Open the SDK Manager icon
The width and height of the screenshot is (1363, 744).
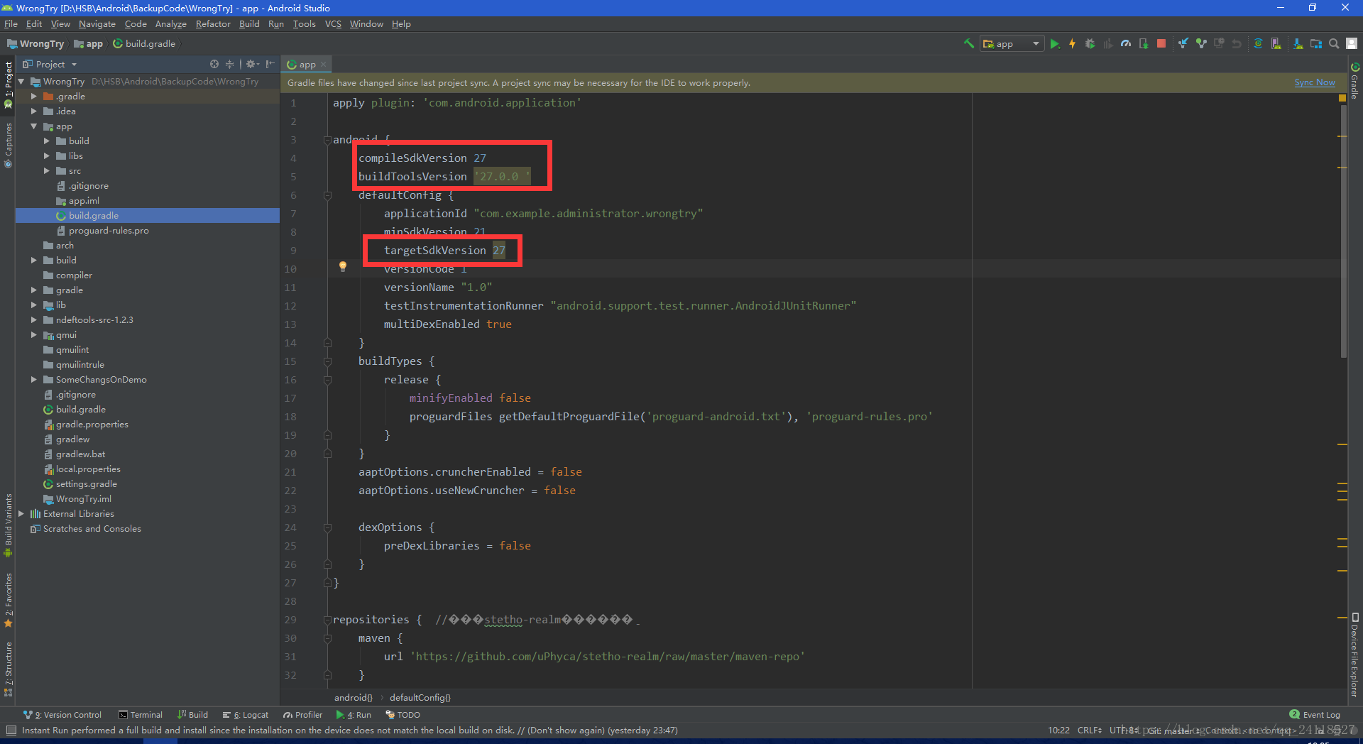point(1298,43)
